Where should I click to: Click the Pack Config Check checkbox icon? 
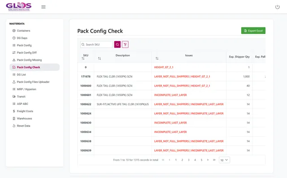point(14,67)
